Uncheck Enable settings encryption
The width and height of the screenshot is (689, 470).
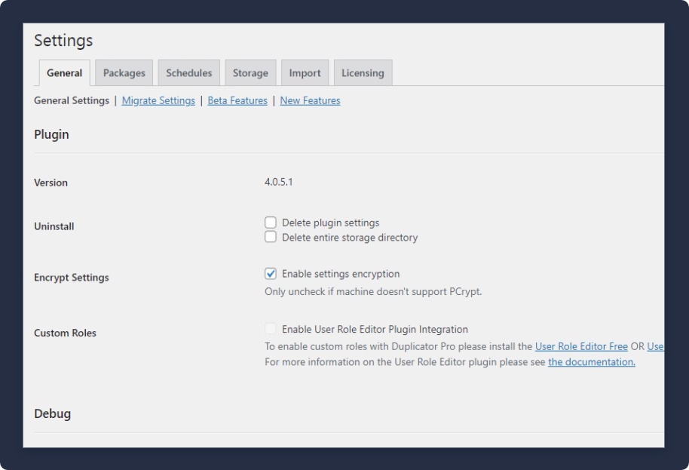tap(271, 274)
